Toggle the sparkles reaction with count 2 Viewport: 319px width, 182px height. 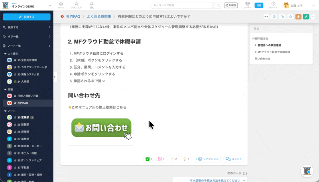pos(173,159)
